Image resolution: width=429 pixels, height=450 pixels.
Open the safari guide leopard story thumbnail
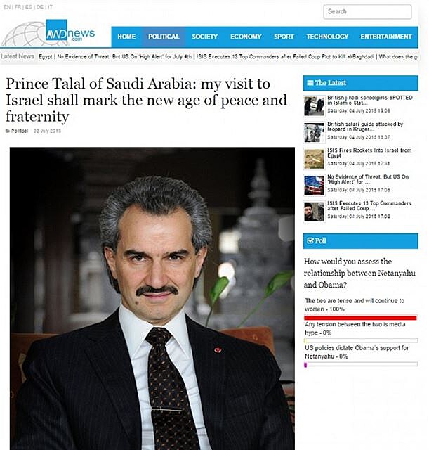pyautogui.click(x=314, y=133)
